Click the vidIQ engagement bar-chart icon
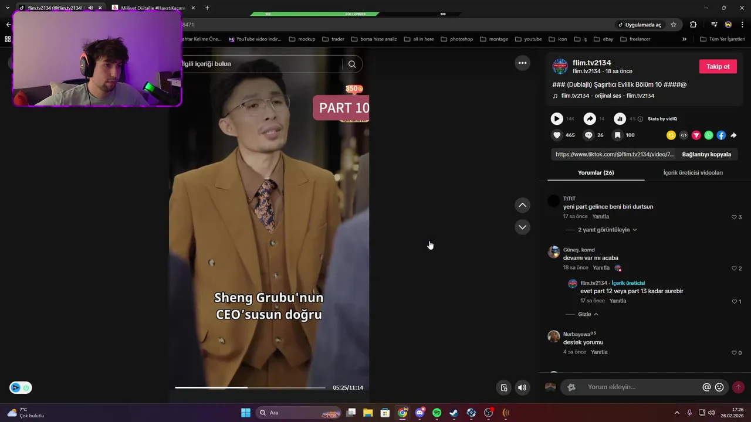The height and width of the screenshot is (422, 751). 620,119
